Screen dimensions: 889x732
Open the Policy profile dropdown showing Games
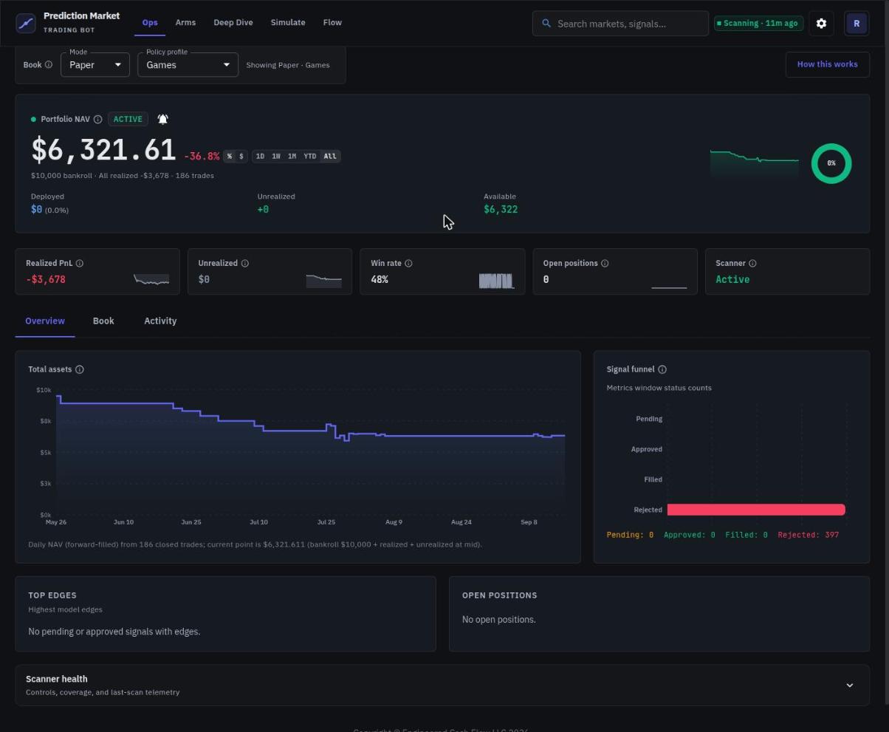pos(188,65)
